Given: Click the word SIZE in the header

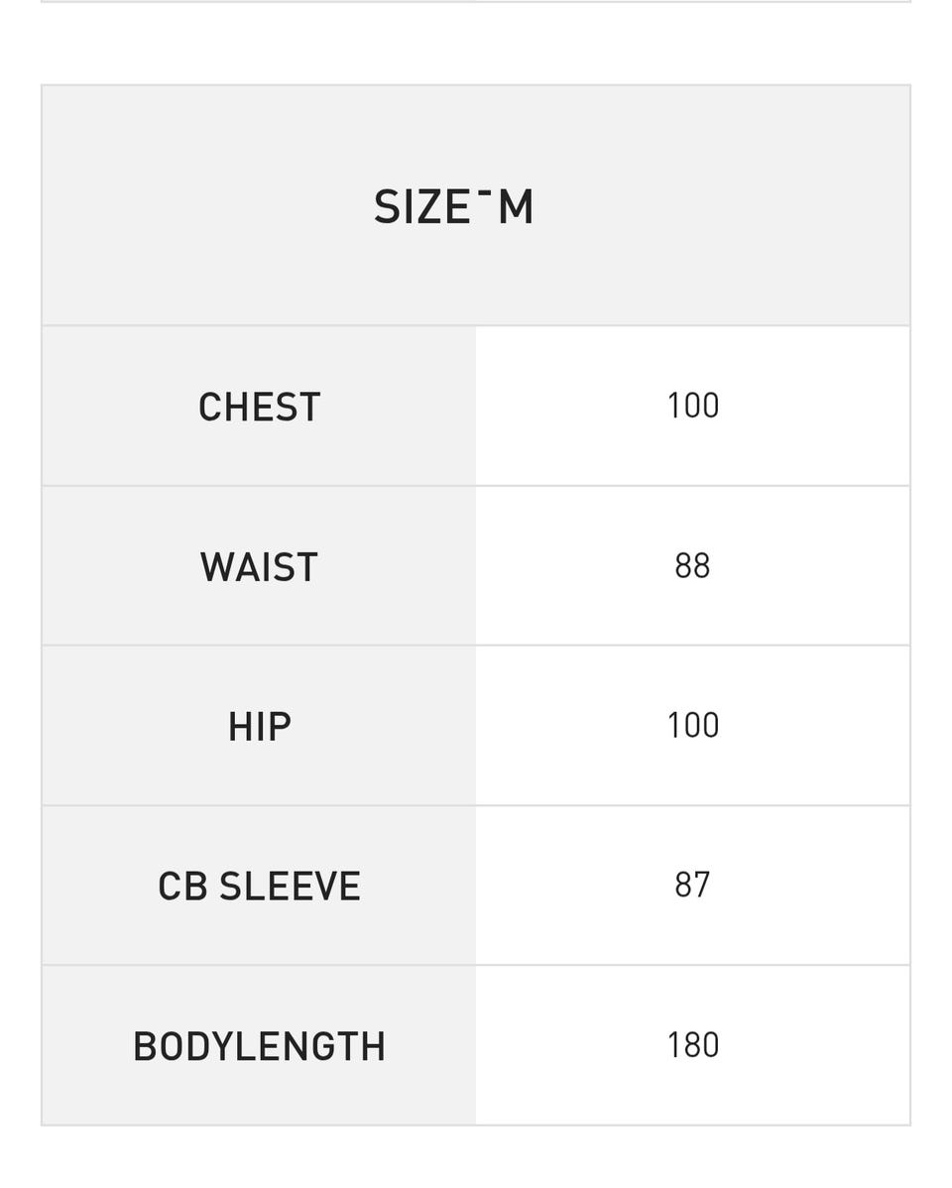Looking at the screenshot, I should tap(421, 208).
